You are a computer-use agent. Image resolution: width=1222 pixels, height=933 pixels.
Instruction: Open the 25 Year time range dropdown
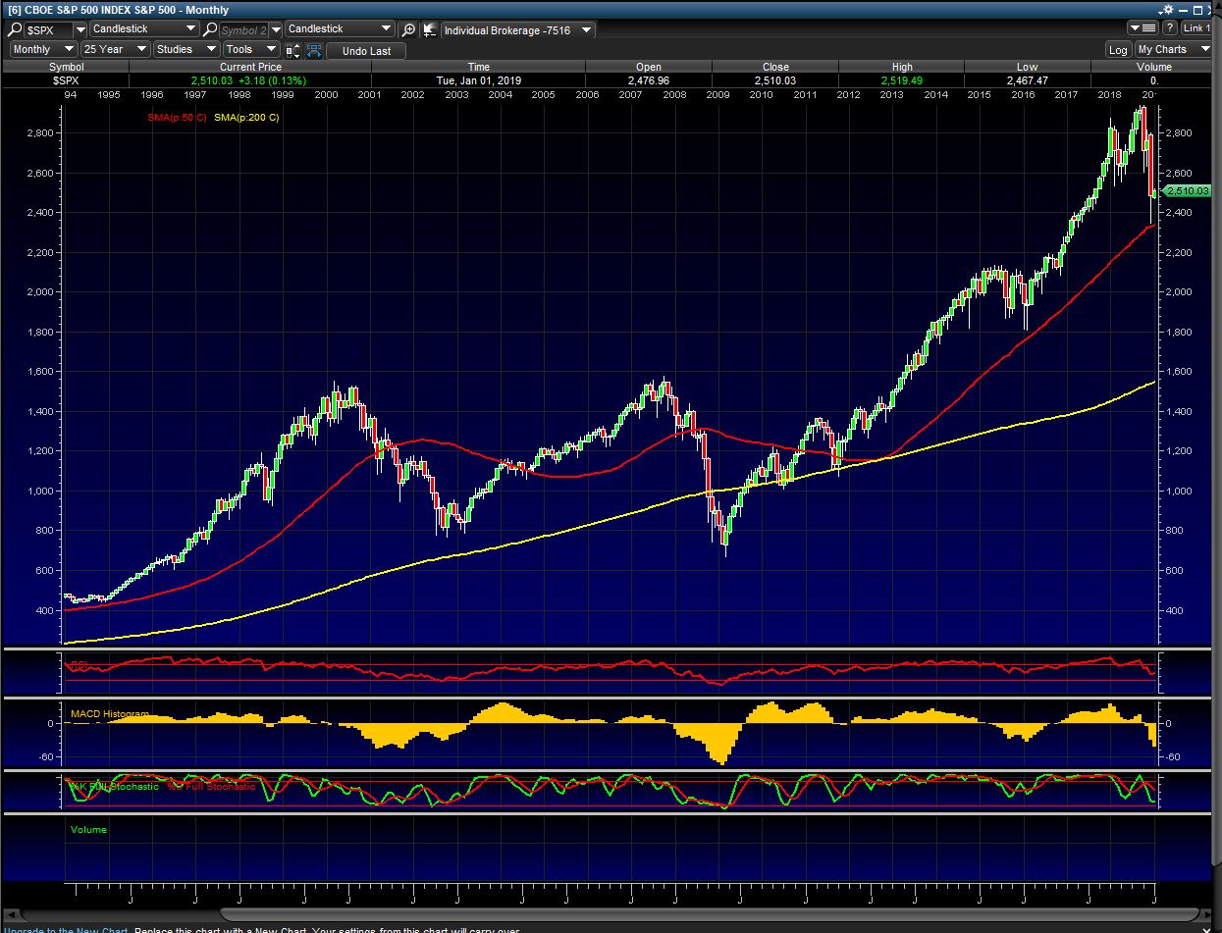(115, 49)
